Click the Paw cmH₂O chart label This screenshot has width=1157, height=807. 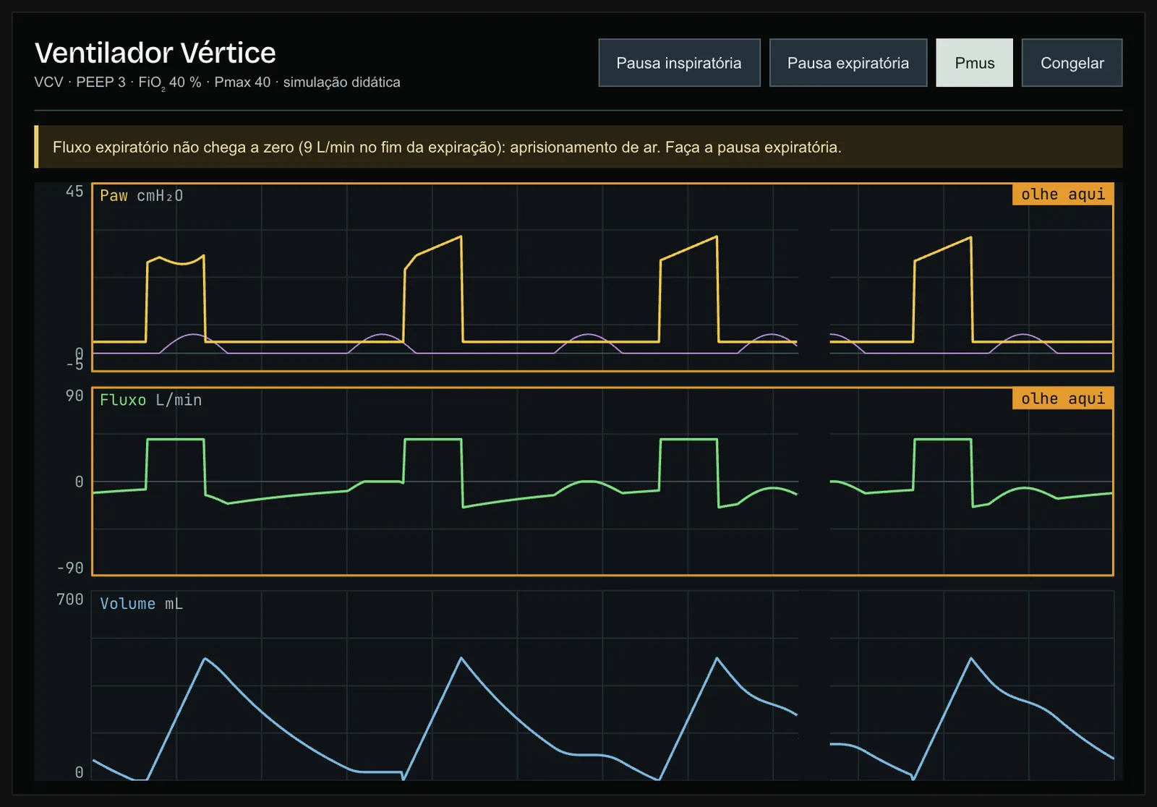tap(142, 196)
